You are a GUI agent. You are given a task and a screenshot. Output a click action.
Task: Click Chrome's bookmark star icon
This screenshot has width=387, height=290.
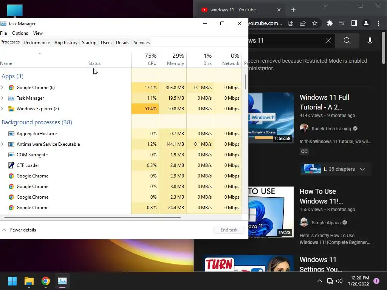click(x=315, y=23)
